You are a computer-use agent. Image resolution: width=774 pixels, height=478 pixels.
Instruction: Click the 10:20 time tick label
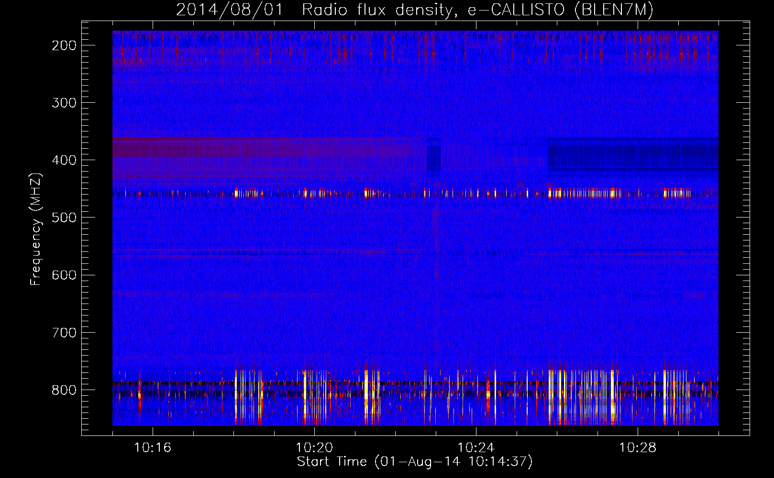click(x=314, y=447)
